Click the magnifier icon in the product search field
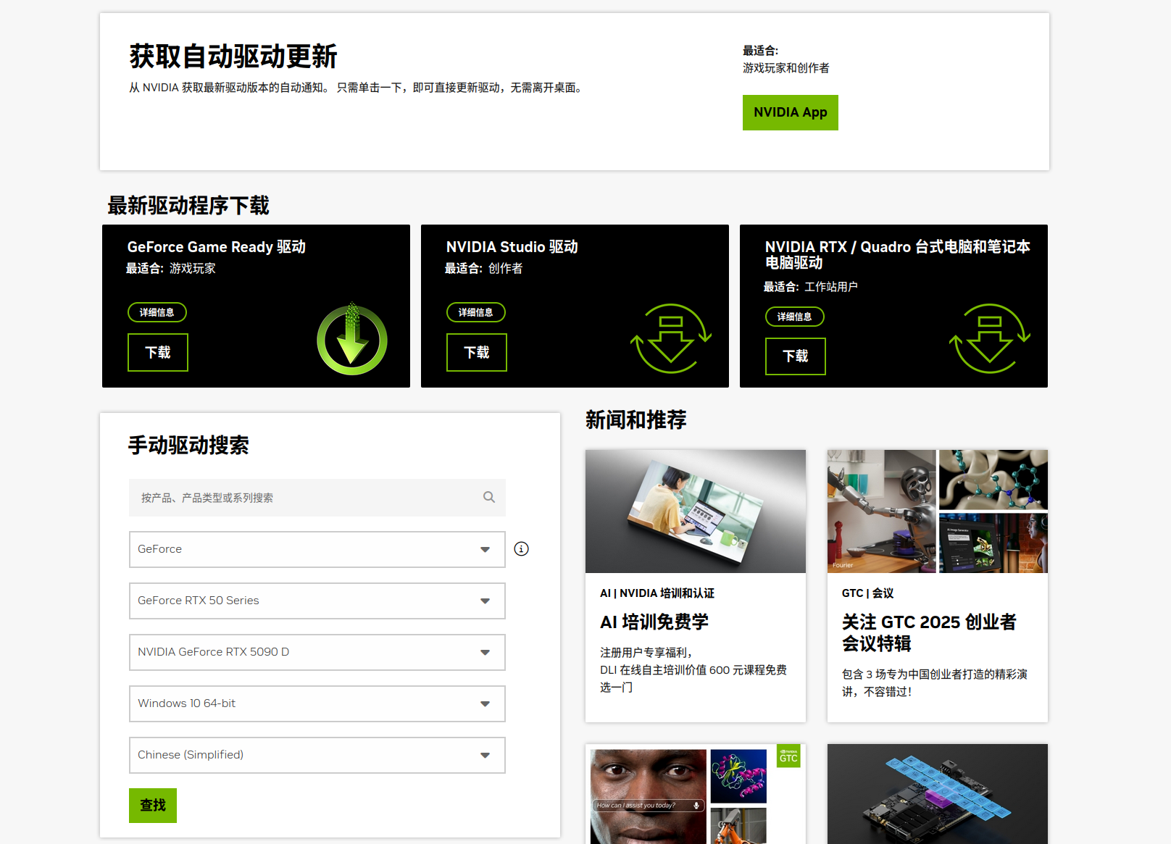This screenshot has width=1171, height=844. [489, 497]
